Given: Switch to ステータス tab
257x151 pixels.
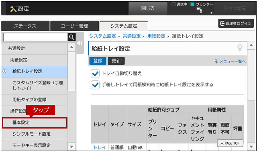Looking at the screenshot, I should 25,26.
